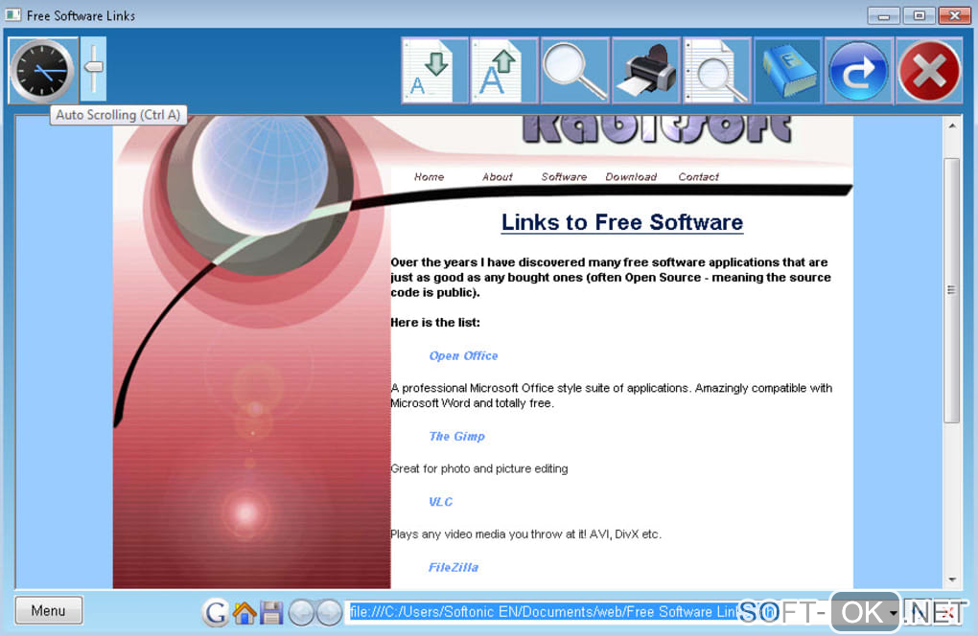This screenshot has height=636, width=978.
Task: Close the Free Software Links window
Action: pyautogui.click(x=954, y=15)
